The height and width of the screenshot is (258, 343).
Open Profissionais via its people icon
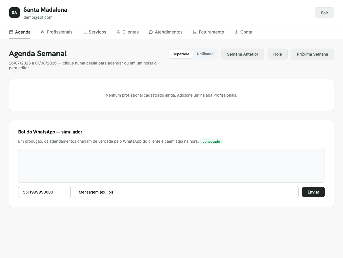pos(43,32)
